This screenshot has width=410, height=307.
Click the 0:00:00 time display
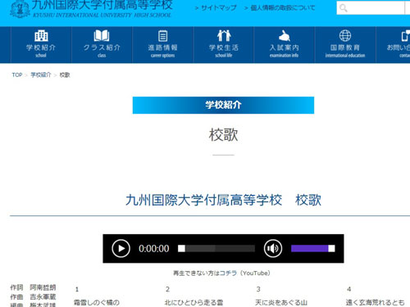pos(154,249)
